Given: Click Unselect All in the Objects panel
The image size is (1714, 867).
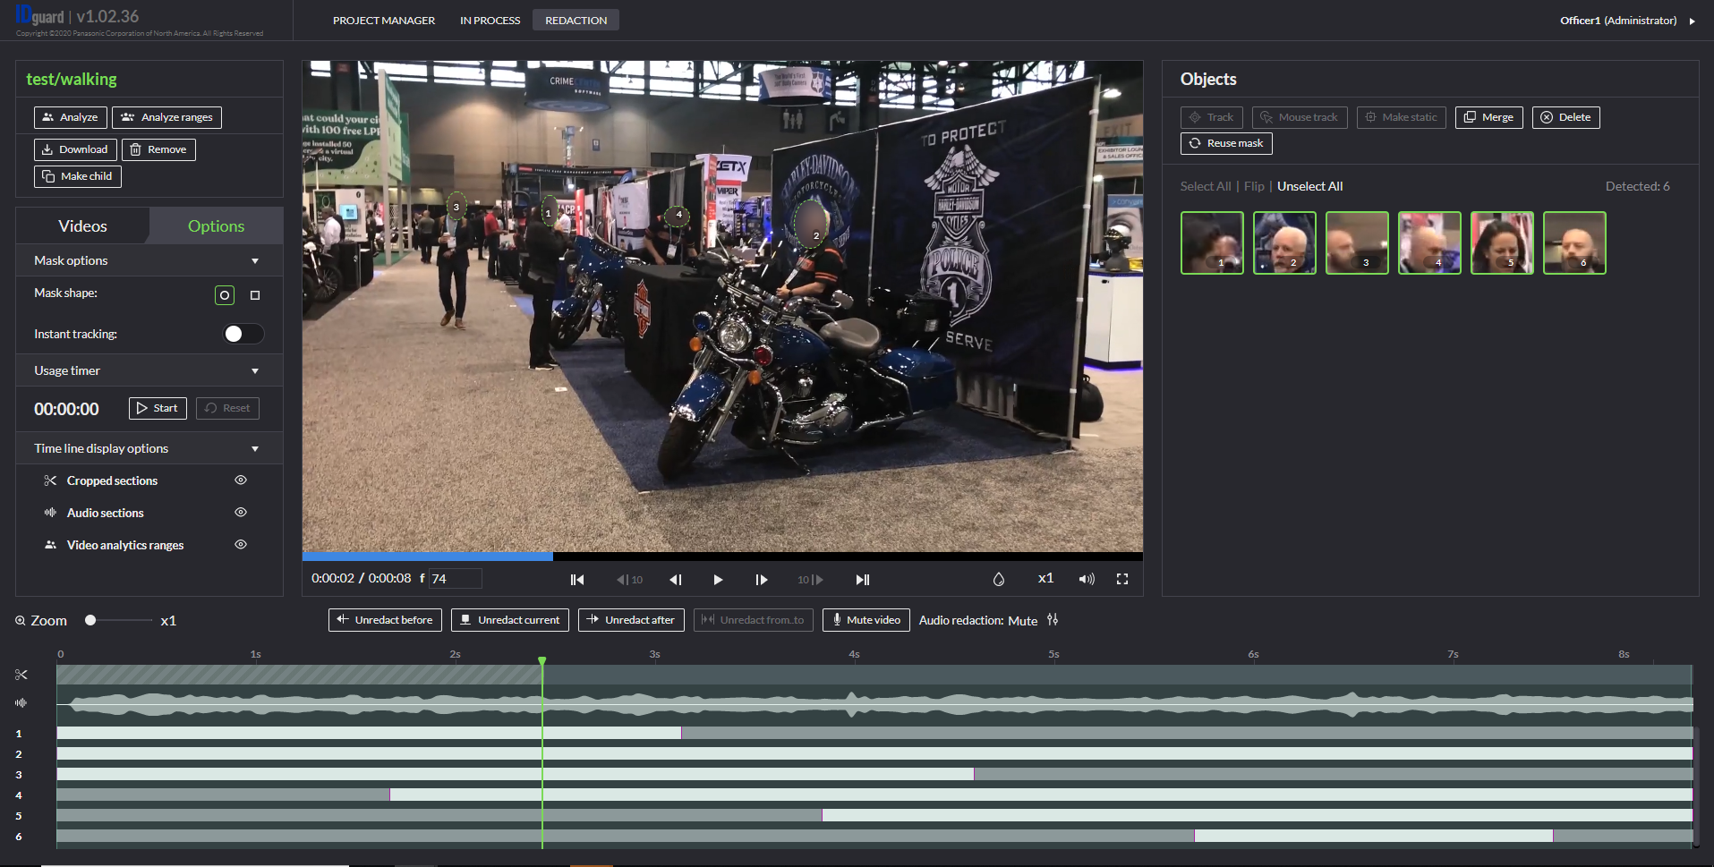Looking at the screenshot, I should 1309,186.
